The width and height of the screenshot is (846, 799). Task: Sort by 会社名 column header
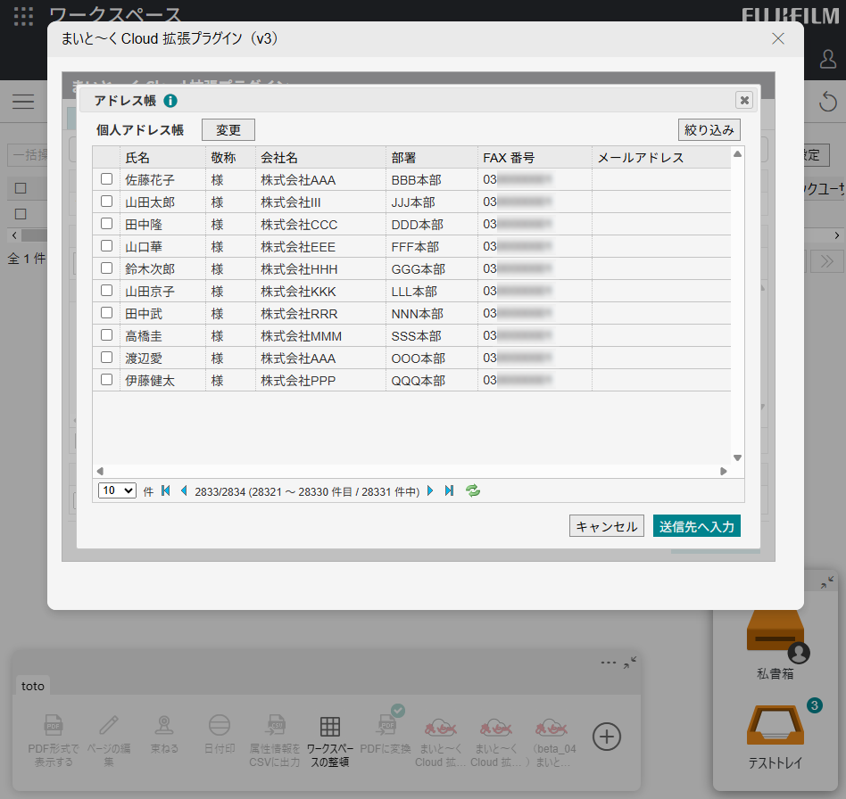pyautogui.click(x=278, y=158)
